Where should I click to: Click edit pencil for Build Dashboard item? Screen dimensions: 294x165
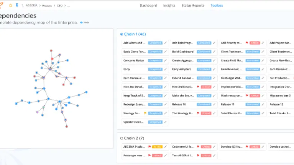tap(214, 52)
